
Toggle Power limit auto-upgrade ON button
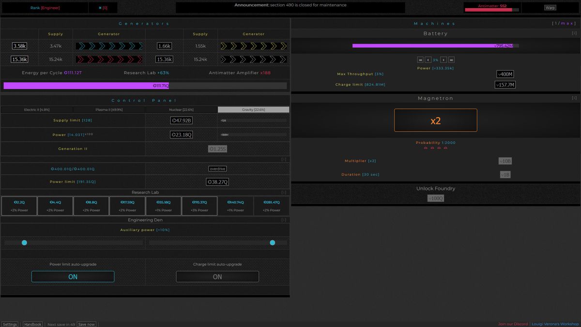pyautogui.click(x=73, y=277)
